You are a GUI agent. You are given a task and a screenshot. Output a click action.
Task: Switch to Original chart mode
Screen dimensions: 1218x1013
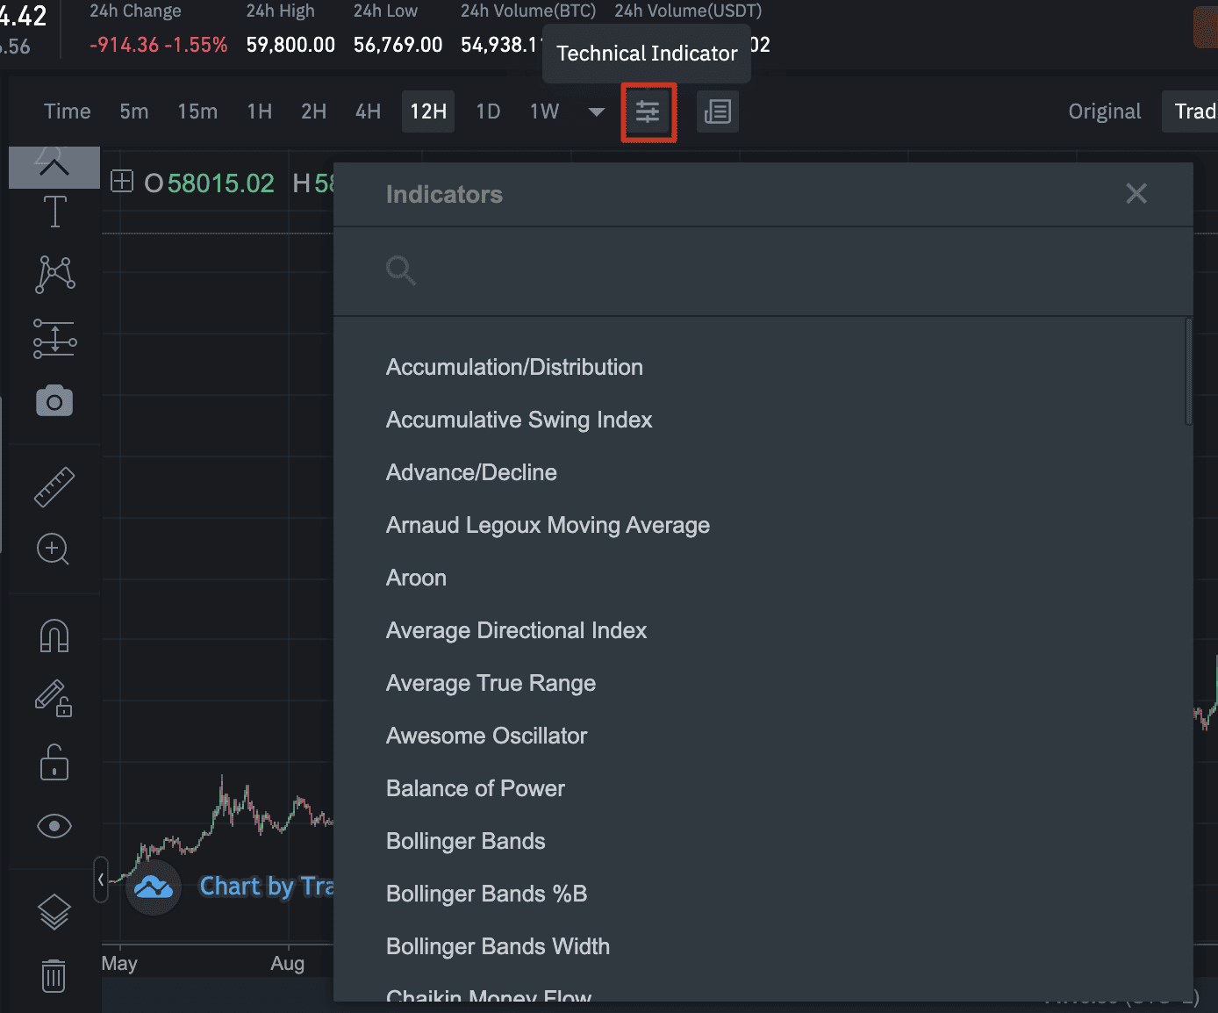click(x=1105, y=111)
